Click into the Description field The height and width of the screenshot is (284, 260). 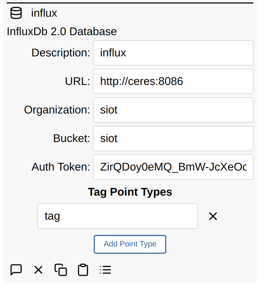(x=173, y=53)
